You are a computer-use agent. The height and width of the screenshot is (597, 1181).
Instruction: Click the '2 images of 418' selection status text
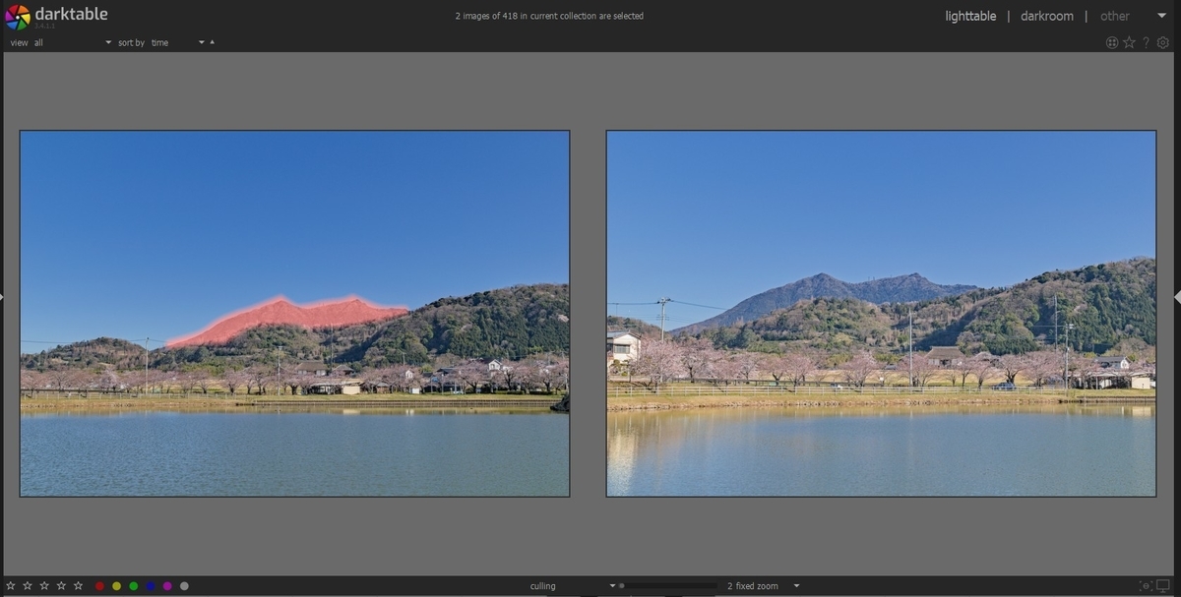tap(549, 16)
